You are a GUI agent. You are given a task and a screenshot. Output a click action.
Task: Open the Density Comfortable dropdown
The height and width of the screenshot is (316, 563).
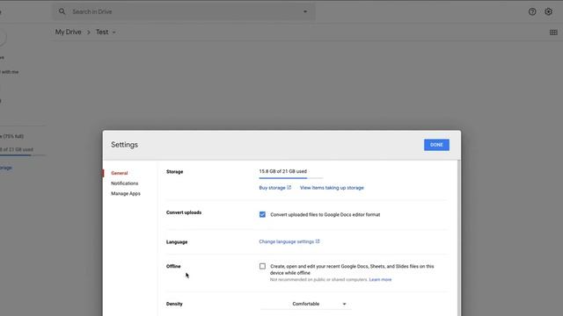pyautogui.click(x=305, y=304)
